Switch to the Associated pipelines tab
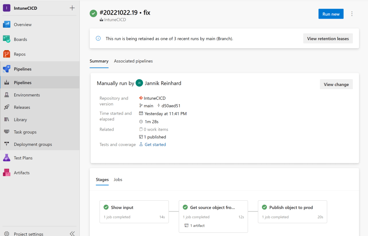 point(133,61)
